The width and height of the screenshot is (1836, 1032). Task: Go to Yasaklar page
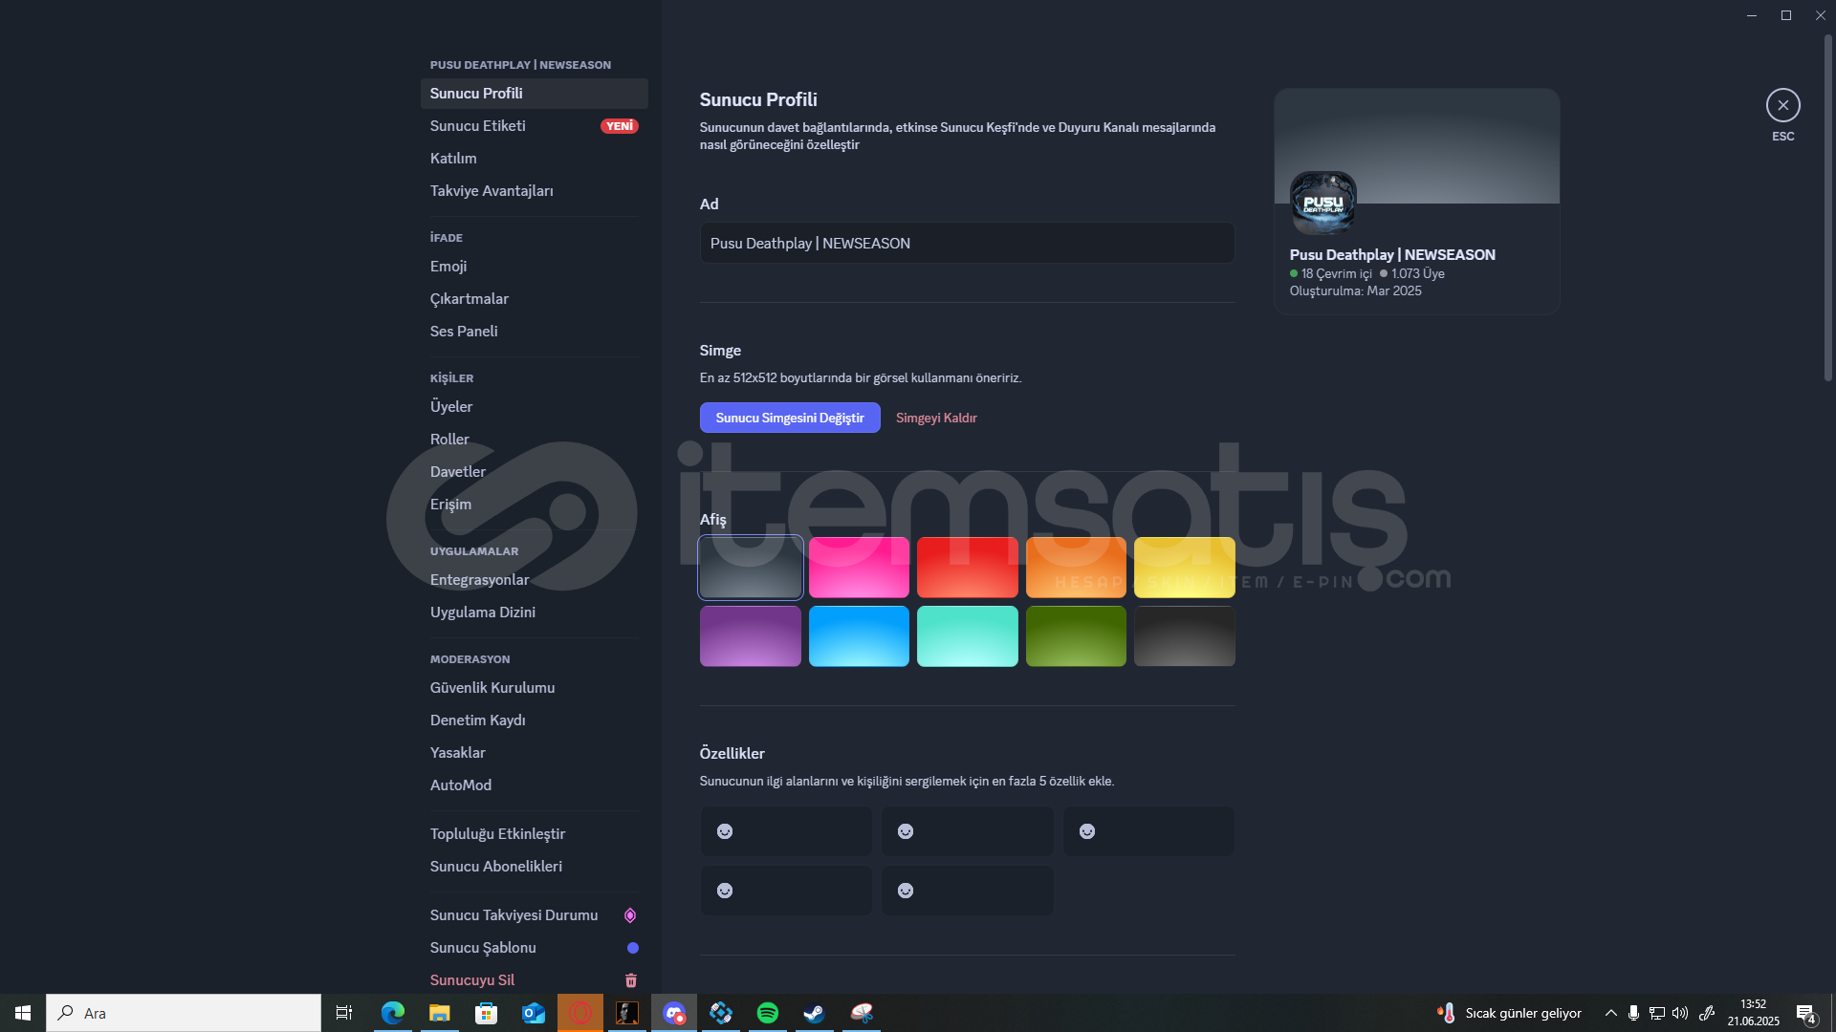[534, 753]
